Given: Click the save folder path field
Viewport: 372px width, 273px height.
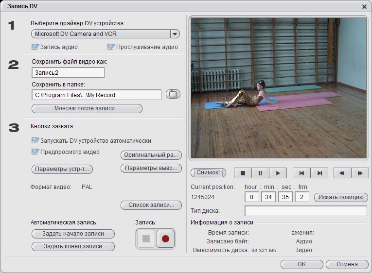Looking at the screenshot, I should coord(97,95).
